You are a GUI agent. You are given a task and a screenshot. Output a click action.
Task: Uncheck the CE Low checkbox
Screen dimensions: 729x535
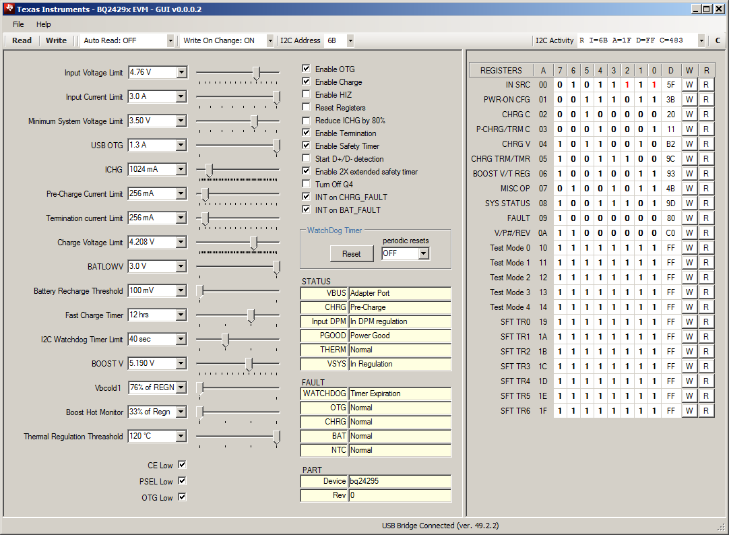pyautogui.click(x=182, y=465)
